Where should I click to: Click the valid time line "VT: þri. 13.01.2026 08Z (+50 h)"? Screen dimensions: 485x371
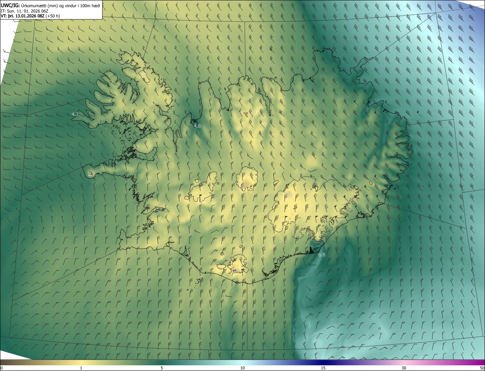tap(30, 16)
